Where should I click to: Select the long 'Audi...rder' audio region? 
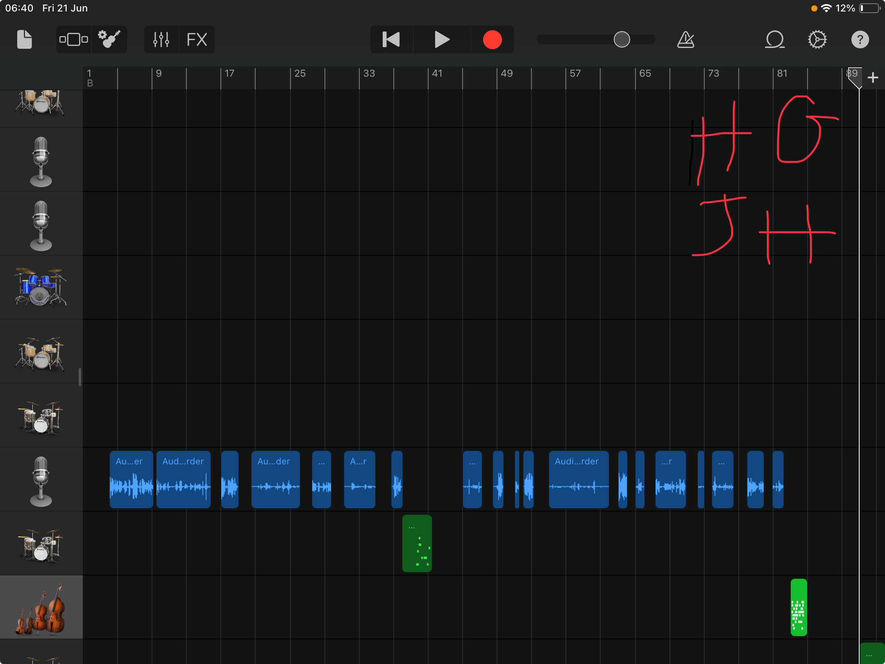click(x=579, y=480)
